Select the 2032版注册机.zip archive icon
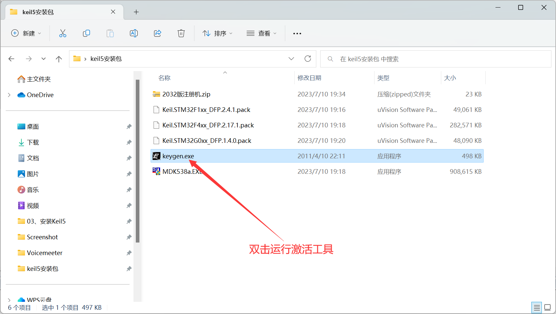Screen dimensions: 556x314 click(x=157, y=94)
